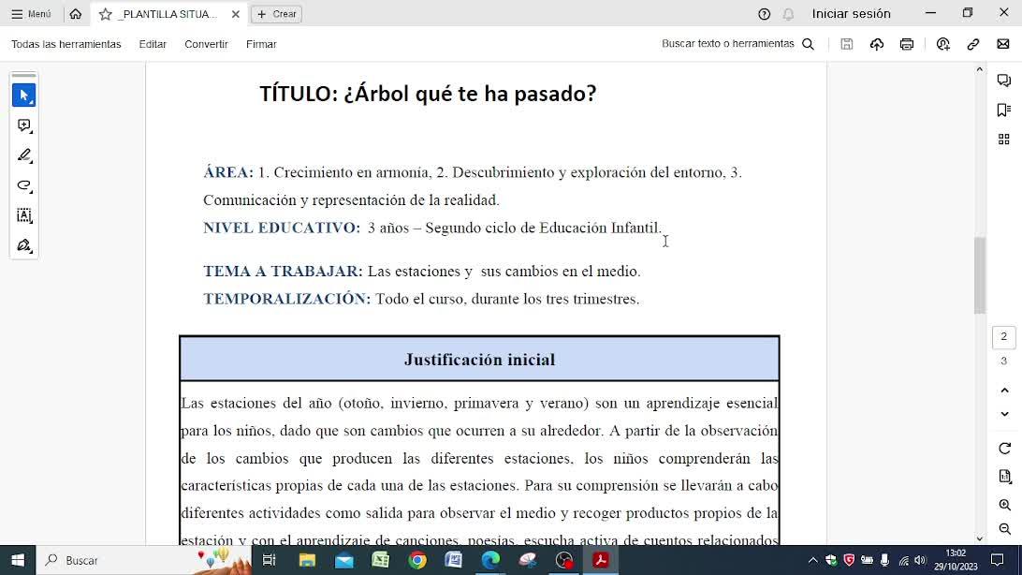Open the bookmarks panel
The width and height of the screenshot is (1022, 575).
point(1003,110)
